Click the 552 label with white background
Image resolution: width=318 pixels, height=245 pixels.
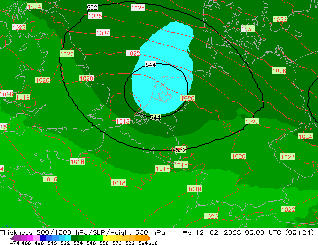tap(92, 7)
